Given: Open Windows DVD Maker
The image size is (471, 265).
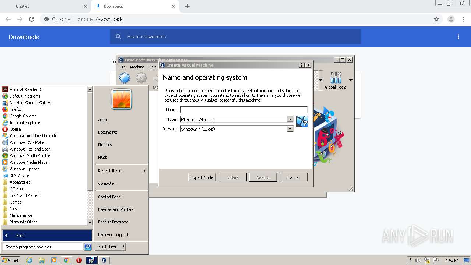Looking at the screenshot, I should pyautogui.click(x=28, y=142).
